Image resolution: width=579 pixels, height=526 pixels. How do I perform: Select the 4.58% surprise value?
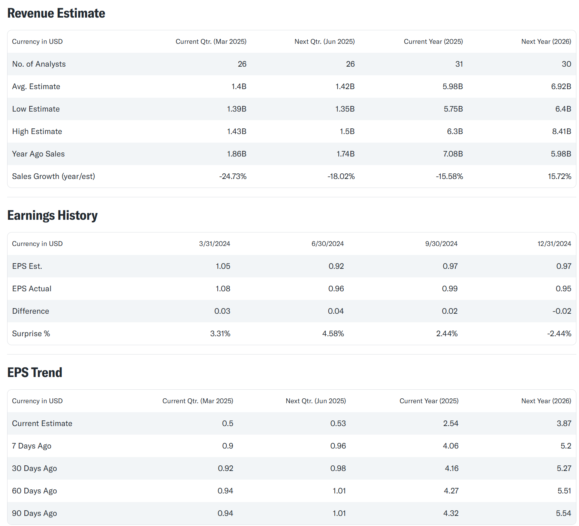click(333, 334)
